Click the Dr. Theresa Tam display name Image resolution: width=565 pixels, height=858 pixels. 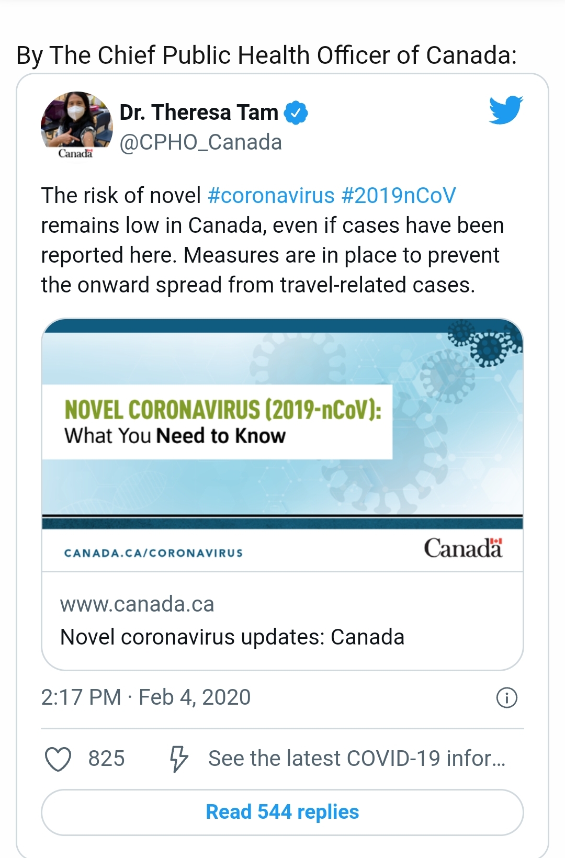click(x=199, y=112)
